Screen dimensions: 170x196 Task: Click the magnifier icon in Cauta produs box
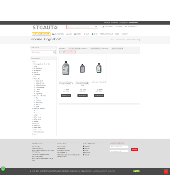click(54, 52)
